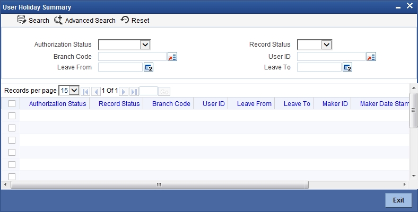Click the vertical scrollbar up arrow
This screenshot has width=418, height=212.
click(x=413, y=88)
